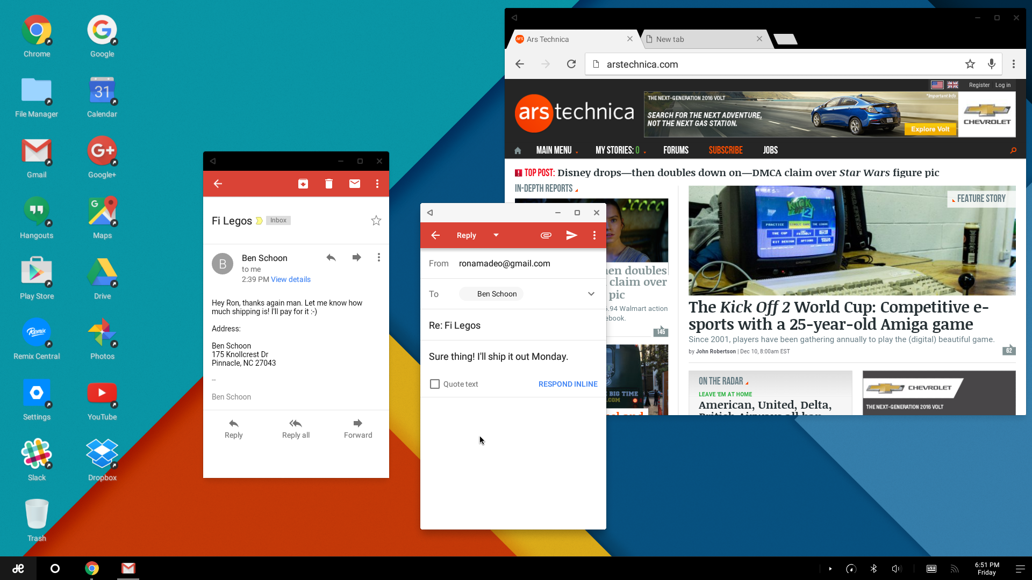Click the Mark as read icon in Gmail
The image size is (1032, 580).
tap(353, 184)
